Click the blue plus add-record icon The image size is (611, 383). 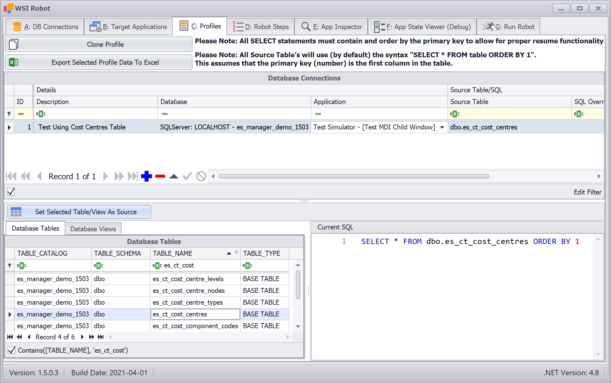146,176
